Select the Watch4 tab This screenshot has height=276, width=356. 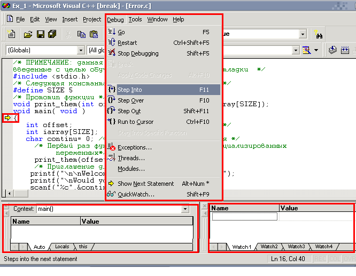tap(324, 247)
